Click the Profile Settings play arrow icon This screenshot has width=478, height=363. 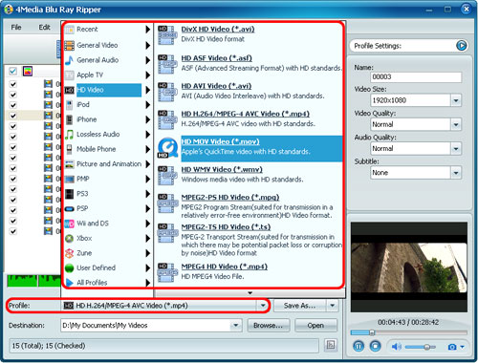click(x=461, y=46)
